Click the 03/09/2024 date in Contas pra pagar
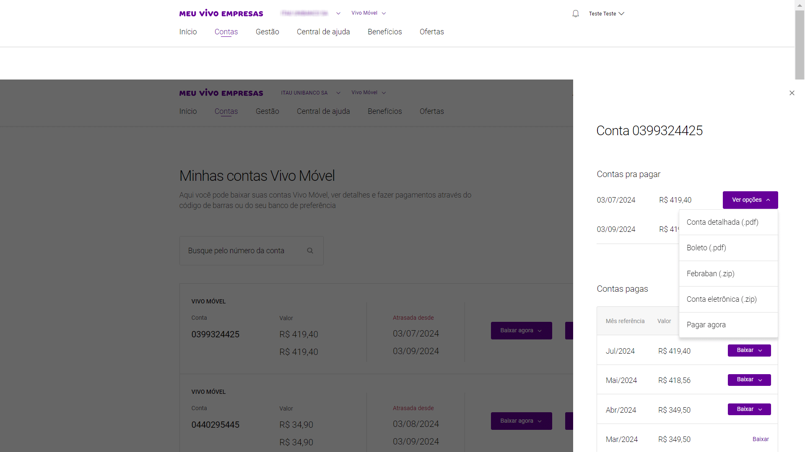The width and height of the screenshot is (805, 452). coord(616,229)
